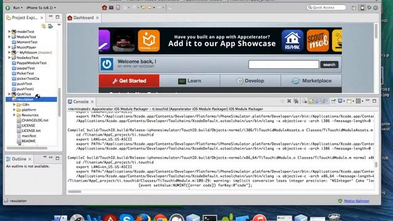Open the Project Explorer view menu
Screen dimensions: 393x221
(x=59, y=25)
